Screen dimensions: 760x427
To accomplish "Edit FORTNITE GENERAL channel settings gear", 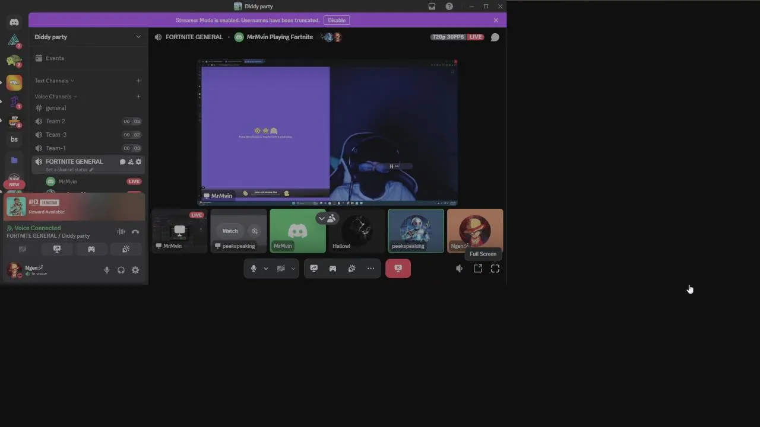I will pos(139,162).
